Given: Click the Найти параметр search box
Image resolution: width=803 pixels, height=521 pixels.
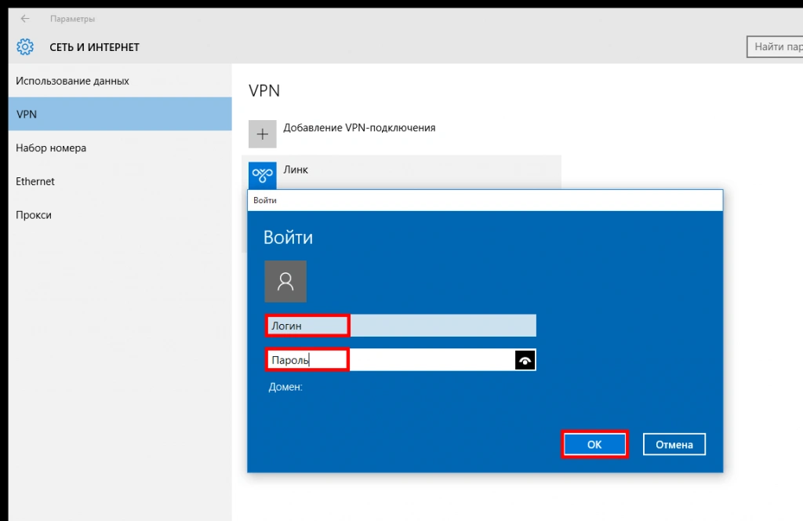Looking at the screenshot, I should click(775, 47).
